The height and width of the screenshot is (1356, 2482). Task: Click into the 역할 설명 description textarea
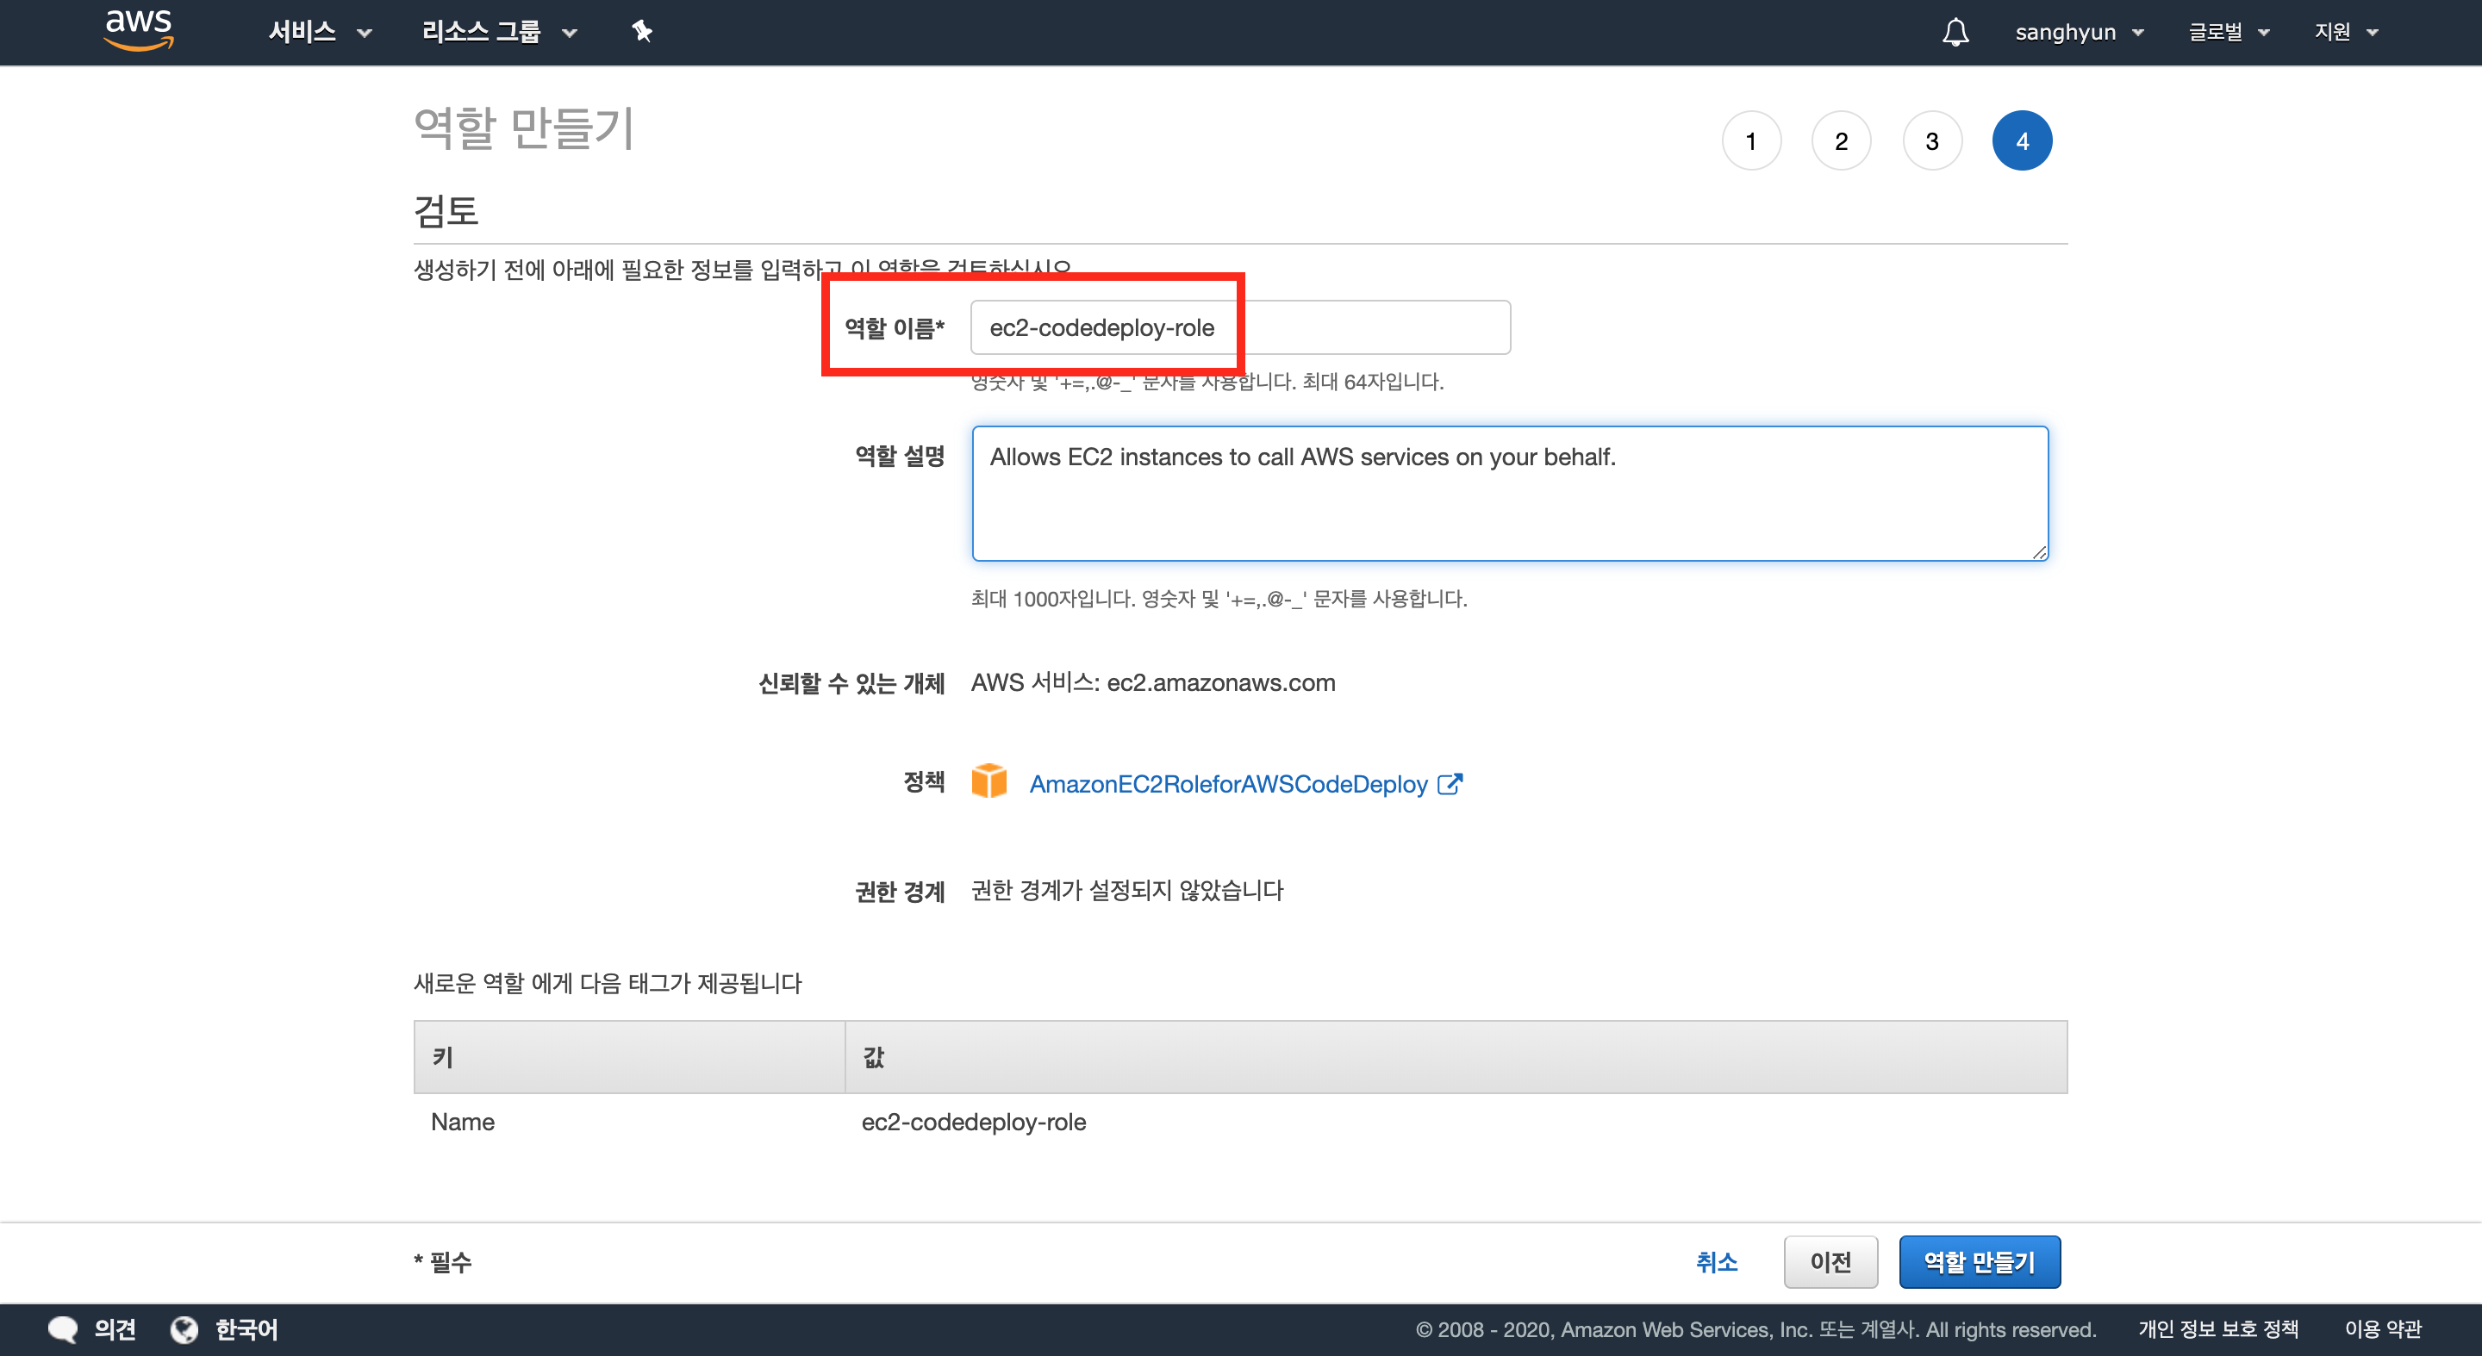click(x=1509, y=493)
